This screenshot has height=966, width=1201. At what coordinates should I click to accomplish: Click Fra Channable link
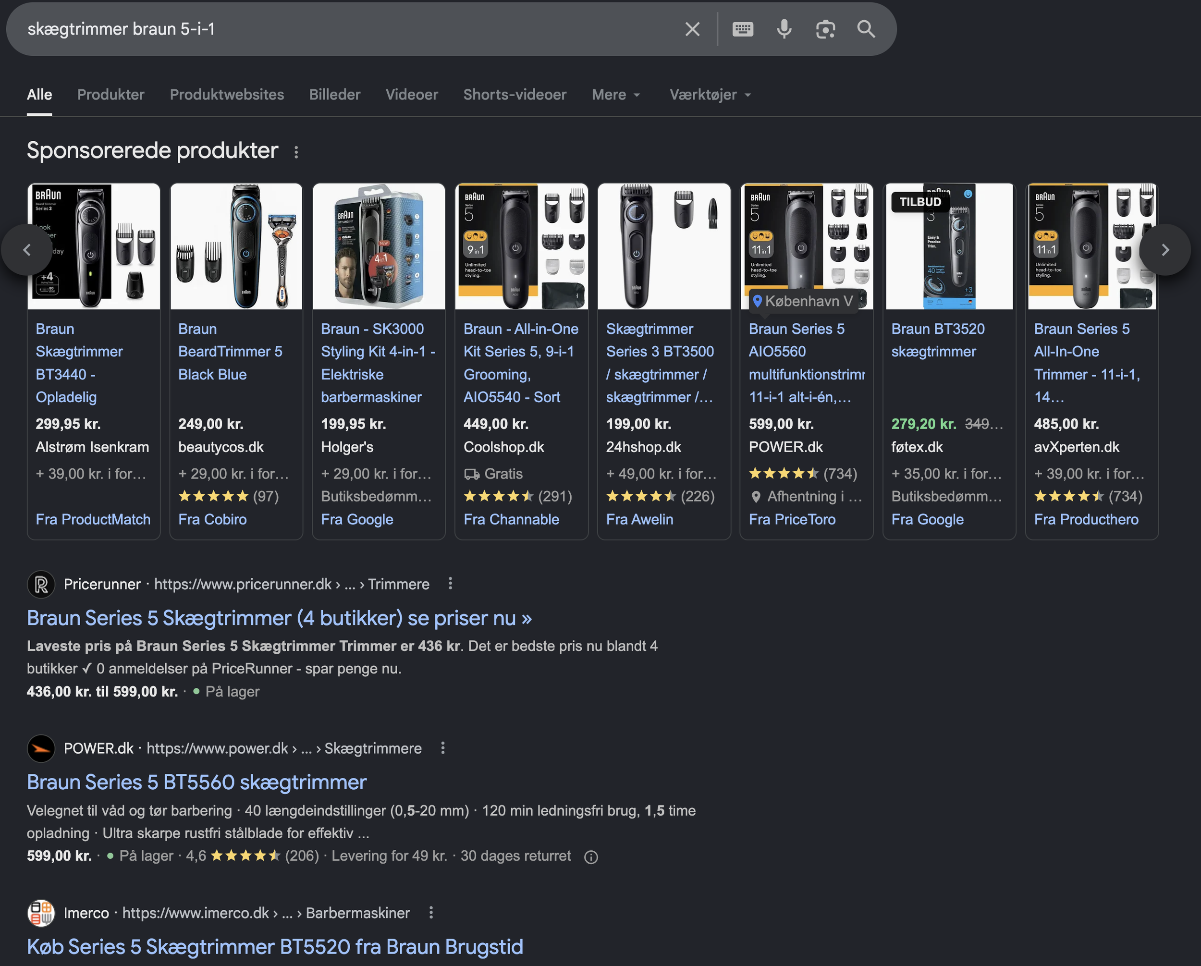point(511,519)
